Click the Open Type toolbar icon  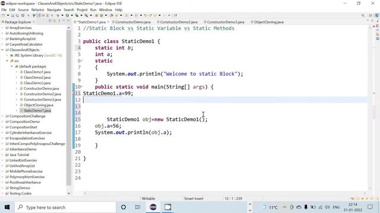pyautogui.click(x=112, y=15)
